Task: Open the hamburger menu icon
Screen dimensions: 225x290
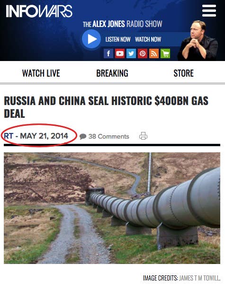Action: tap(209, 11)
